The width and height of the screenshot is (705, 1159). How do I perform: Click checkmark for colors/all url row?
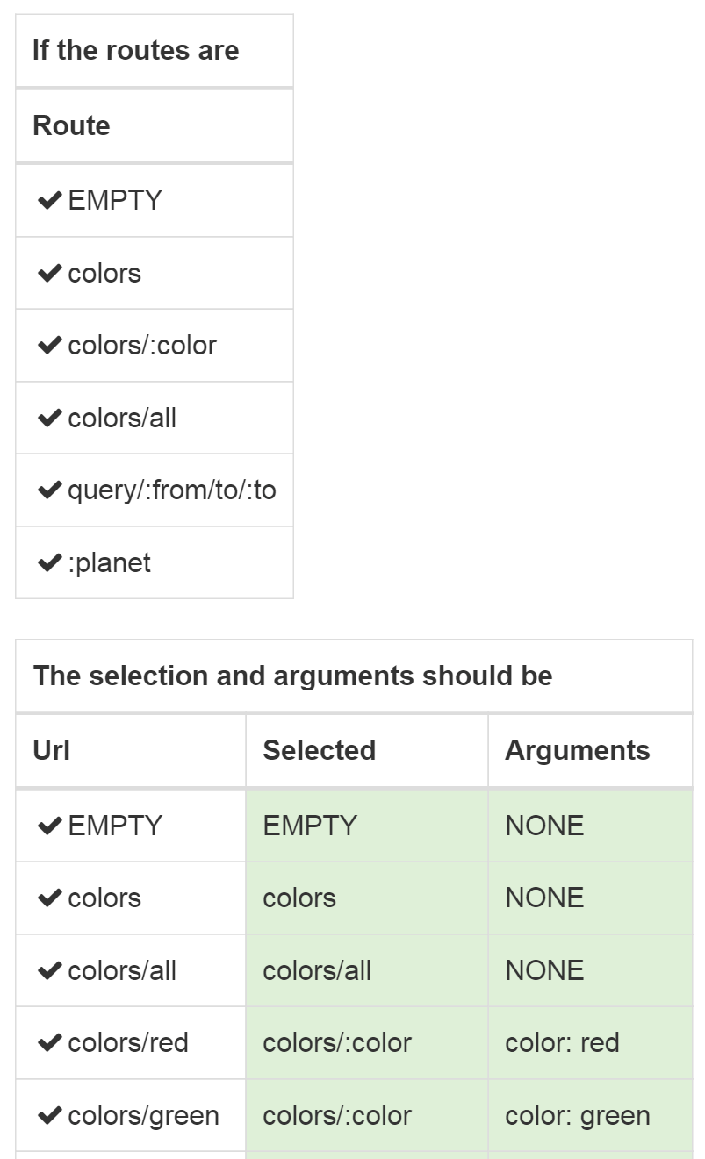(x=49, y=971)
